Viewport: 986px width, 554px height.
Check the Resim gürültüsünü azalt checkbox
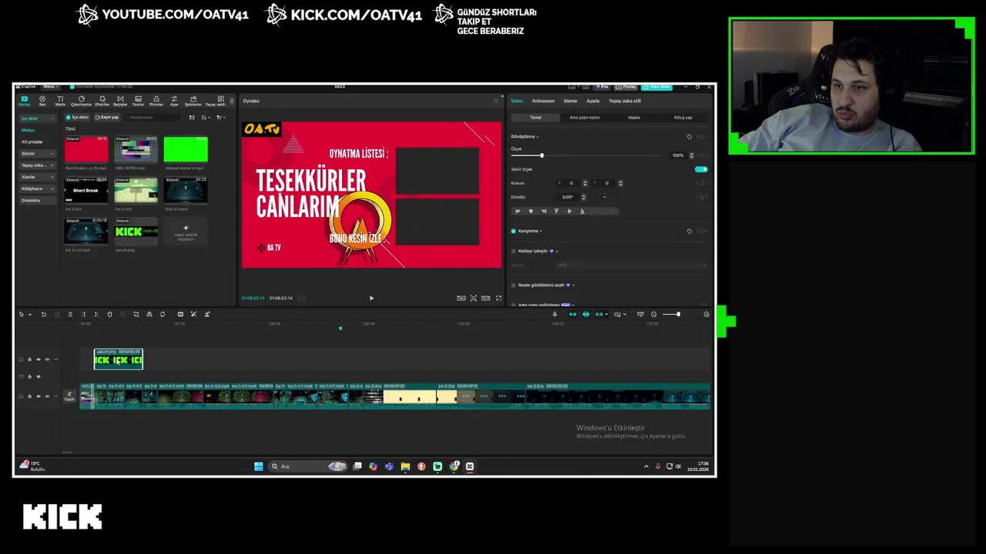coord(513,285)
